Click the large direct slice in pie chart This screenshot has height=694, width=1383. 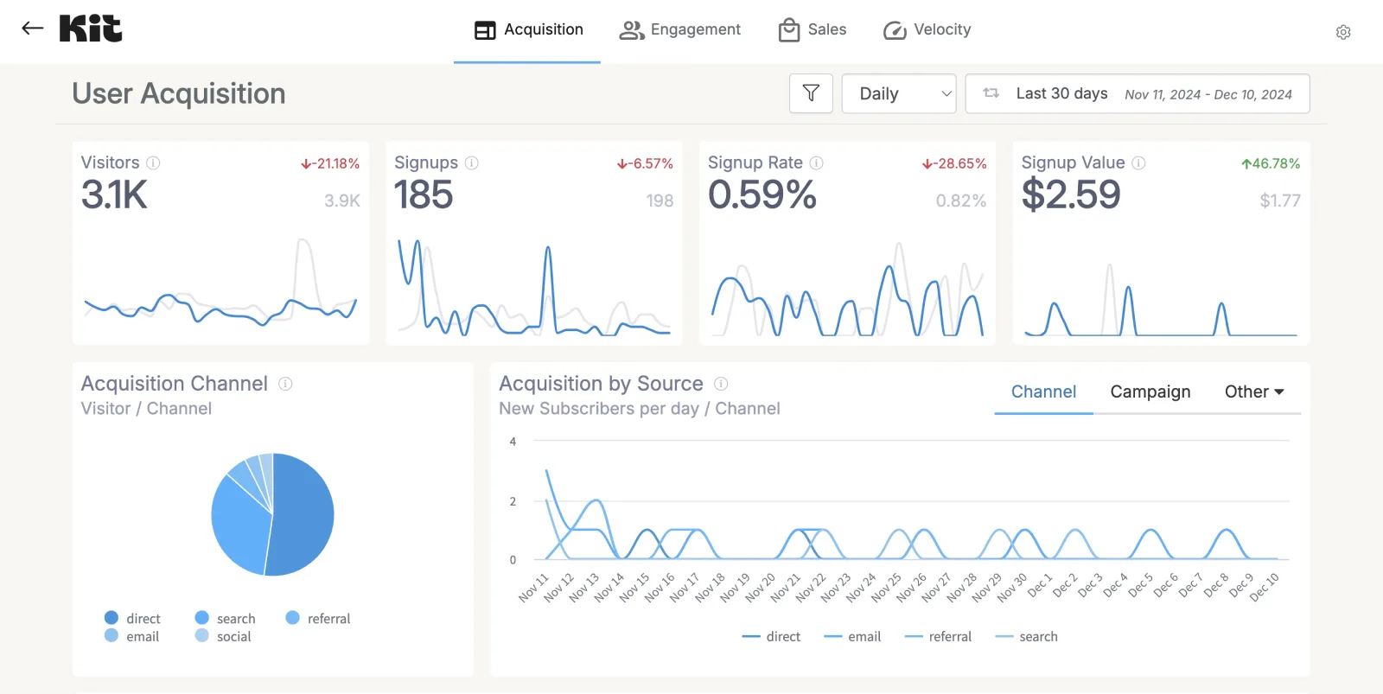(303, 519)
